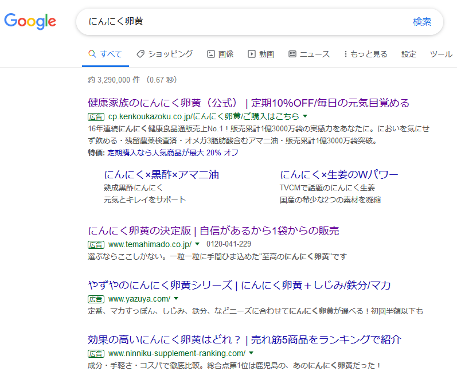This screenshot has width=457, height=379.
Task: Open 健康家族のにんにく卵黄（公式） ad link
Action: coord(249,103)
